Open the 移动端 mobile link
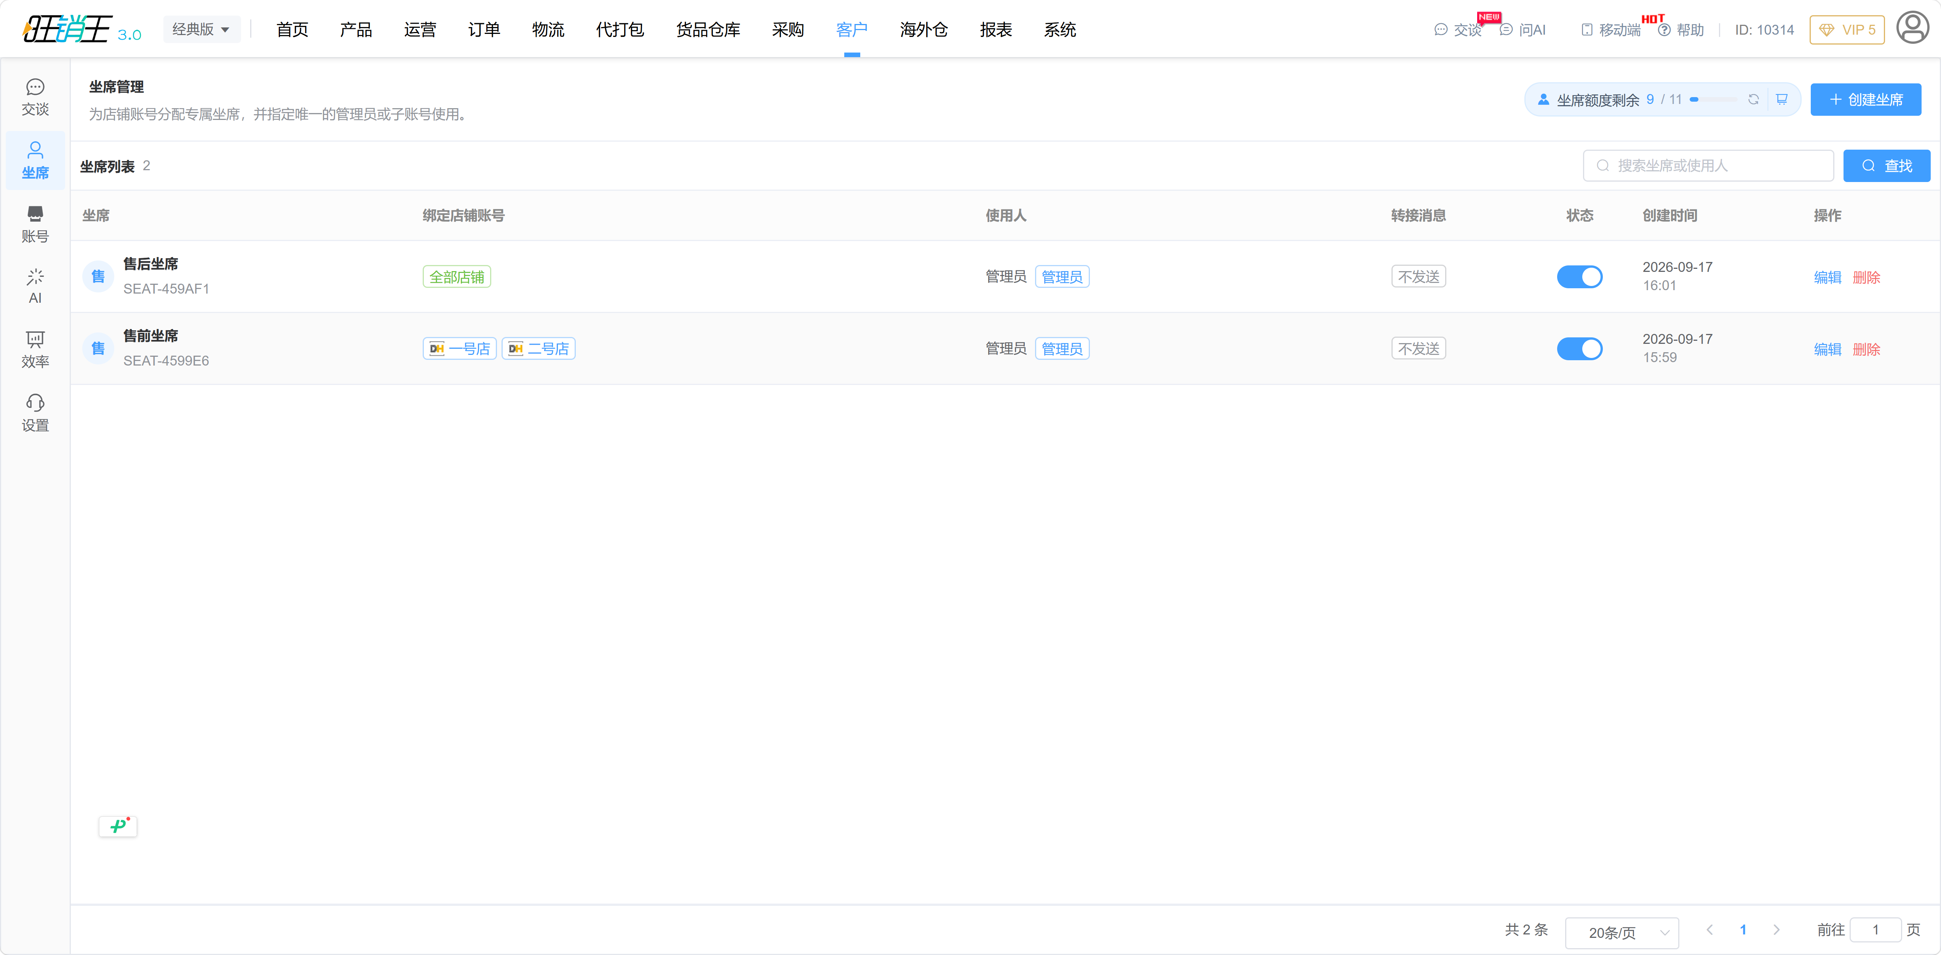Viewport: 1941px width, 955px height. (1610, 29)
